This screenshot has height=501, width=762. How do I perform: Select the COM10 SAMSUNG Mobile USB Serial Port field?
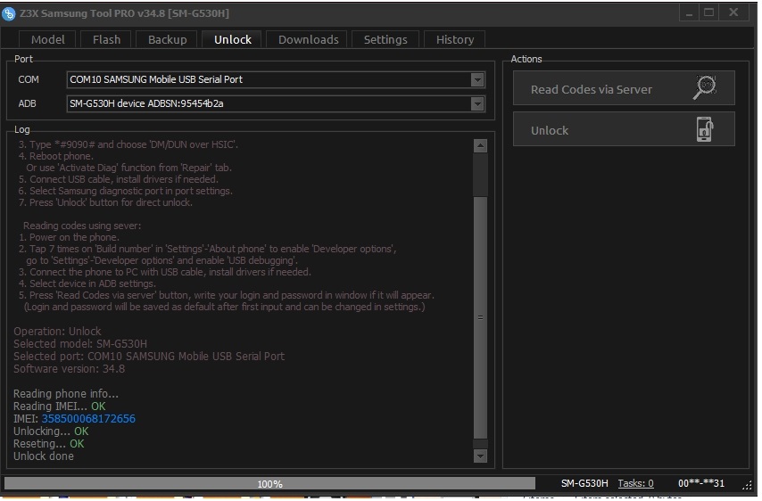276,79
